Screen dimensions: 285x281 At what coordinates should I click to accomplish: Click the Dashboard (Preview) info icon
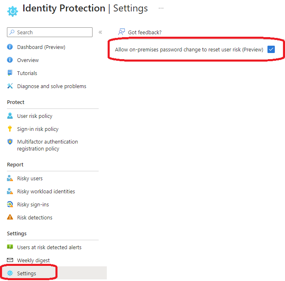pyautogui.click(x=10, y=47)
